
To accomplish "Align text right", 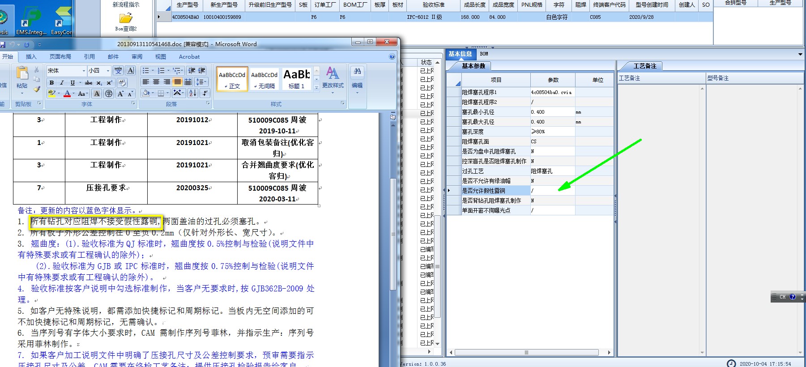I will (x=167, y=82).
